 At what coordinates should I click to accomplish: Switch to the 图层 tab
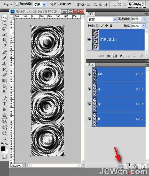[x=91, y=14]
